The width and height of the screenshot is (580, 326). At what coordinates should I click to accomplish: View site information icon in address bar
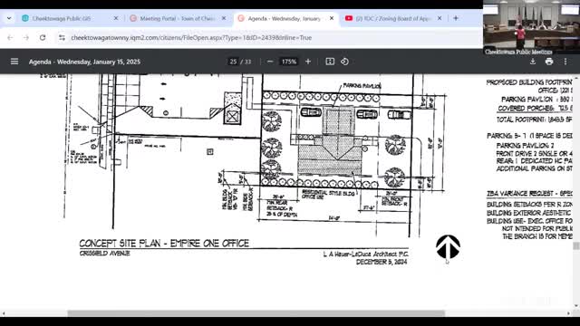pyautogui.click(x=62, y=38)
